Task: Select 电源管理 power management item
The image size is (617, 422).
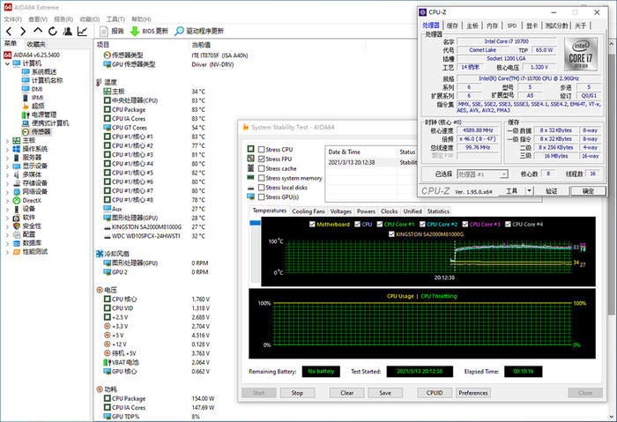Action: click(40, 115)
